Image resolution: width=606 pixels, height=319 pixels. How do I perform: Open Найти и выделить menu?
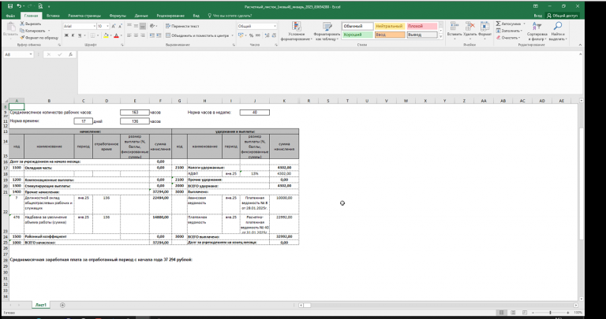557,32
